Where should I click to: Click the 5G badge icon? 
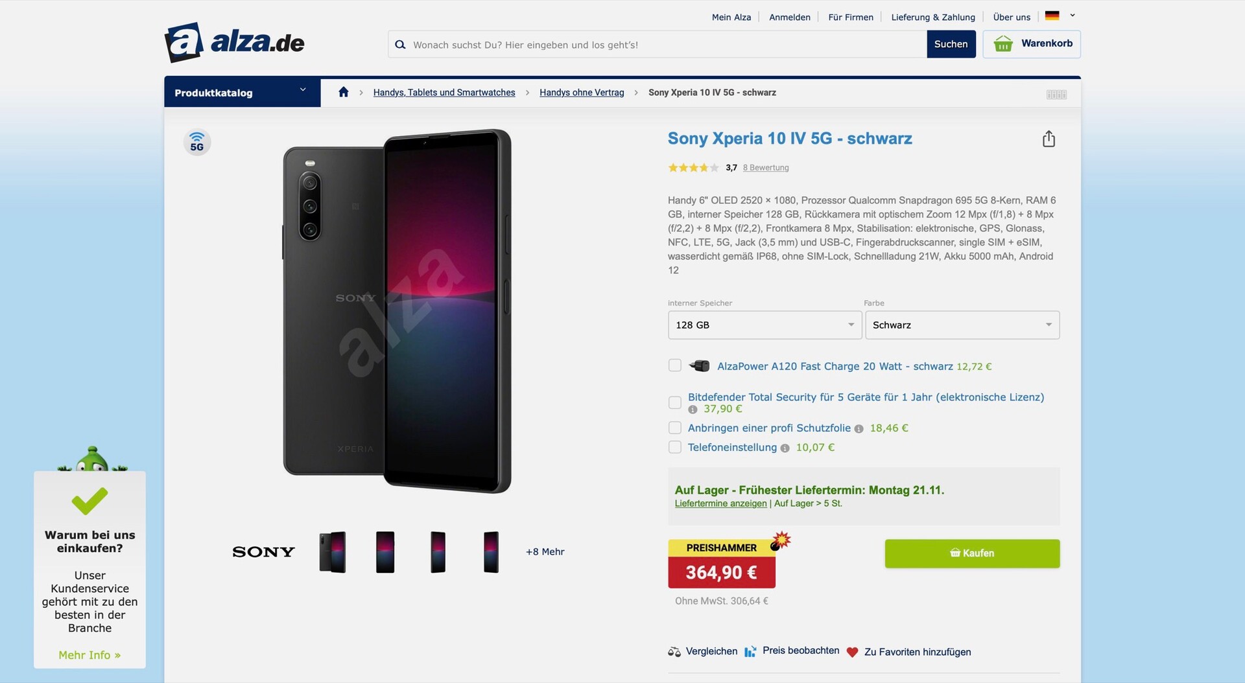coord(197,142)
